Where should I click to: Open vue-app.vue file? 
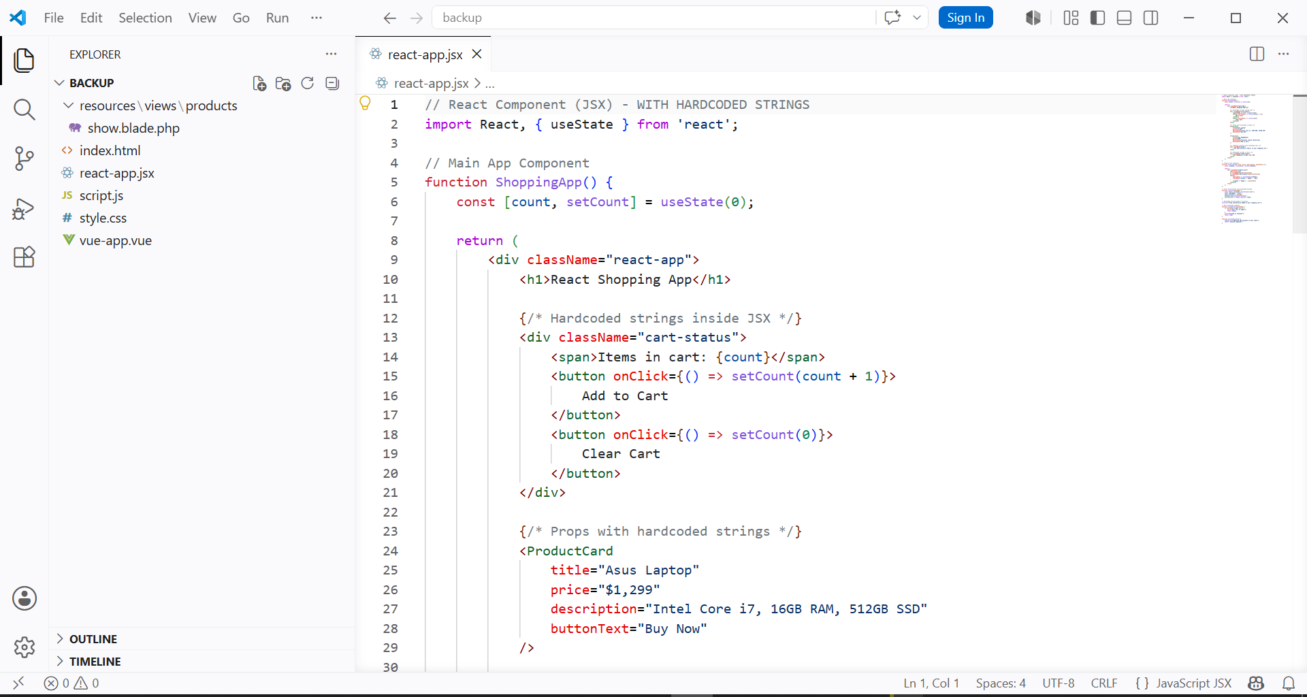coord(115,240)
